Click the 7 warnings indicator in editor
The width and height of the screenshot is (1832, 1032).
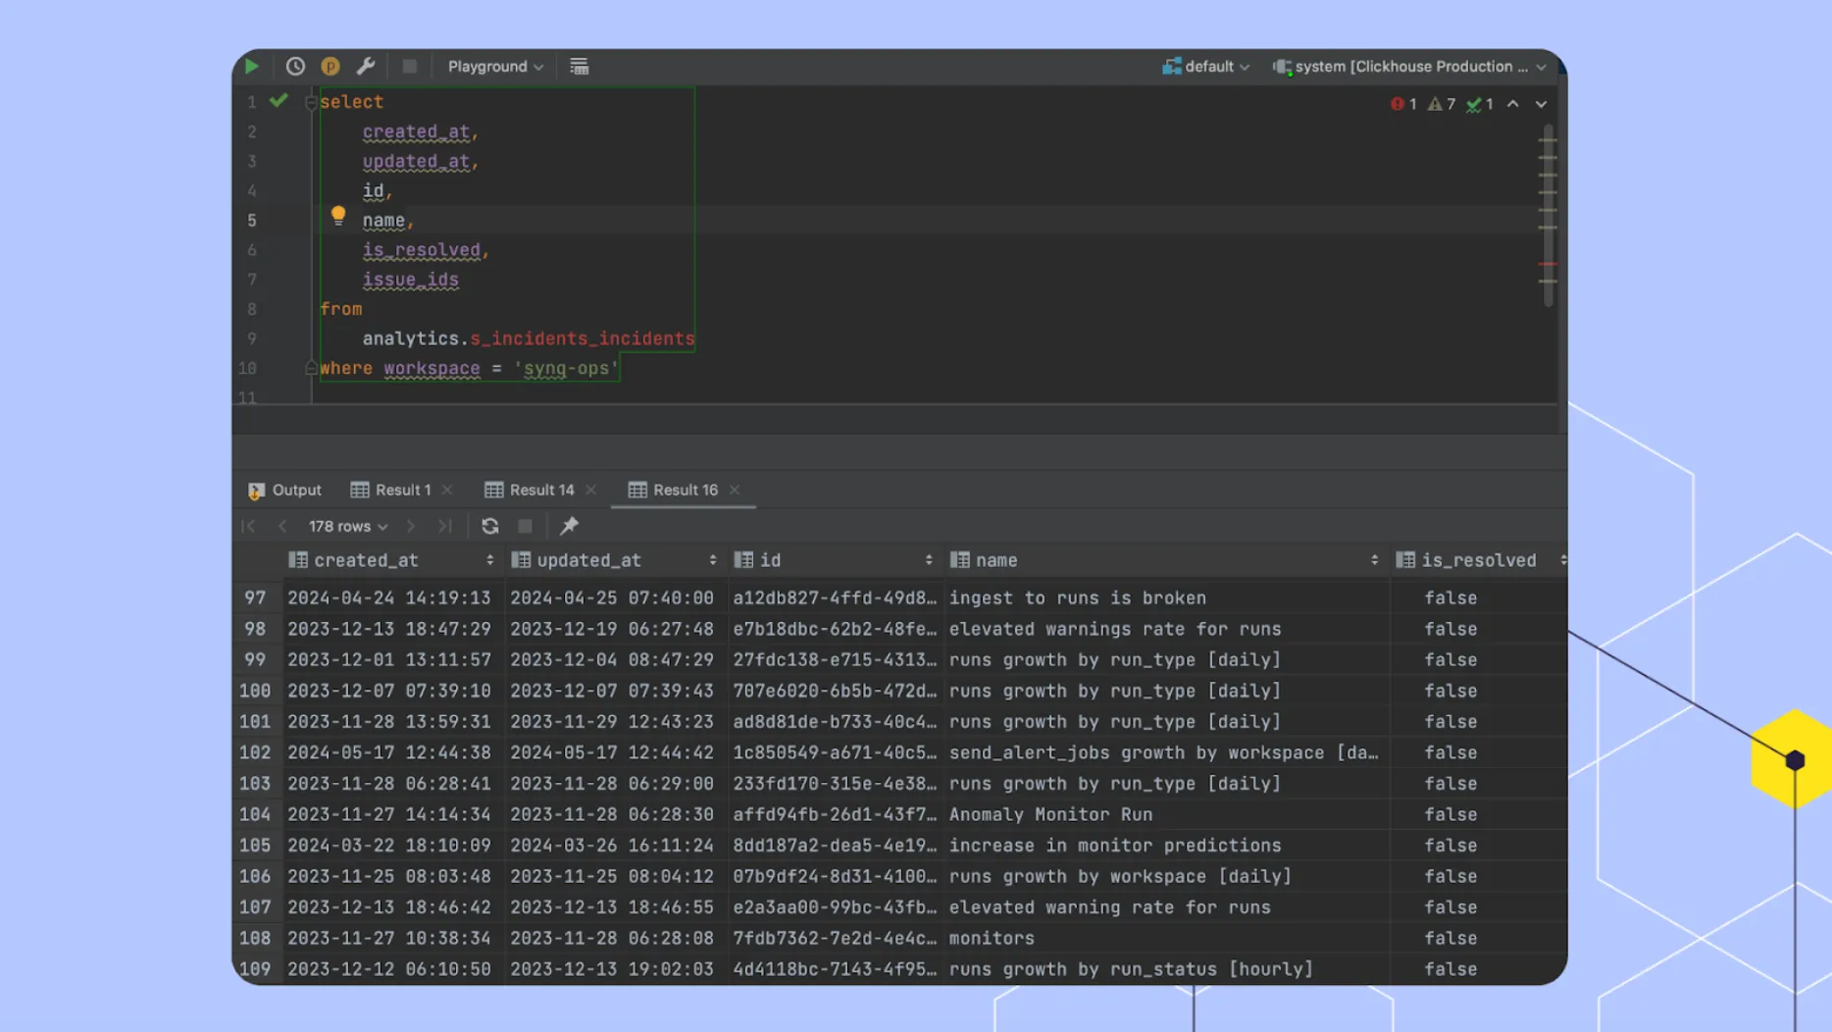point(1441,103)
